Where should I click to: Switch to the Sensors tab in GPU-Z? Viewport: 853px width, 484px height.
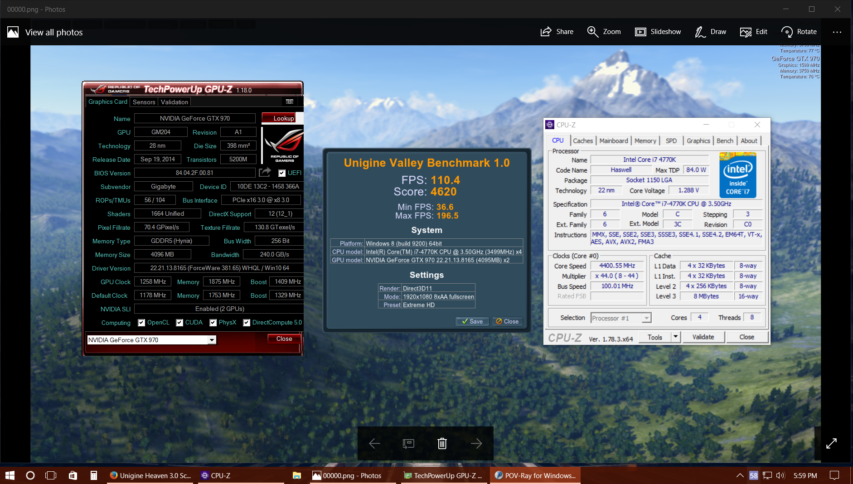pos(144,102)
